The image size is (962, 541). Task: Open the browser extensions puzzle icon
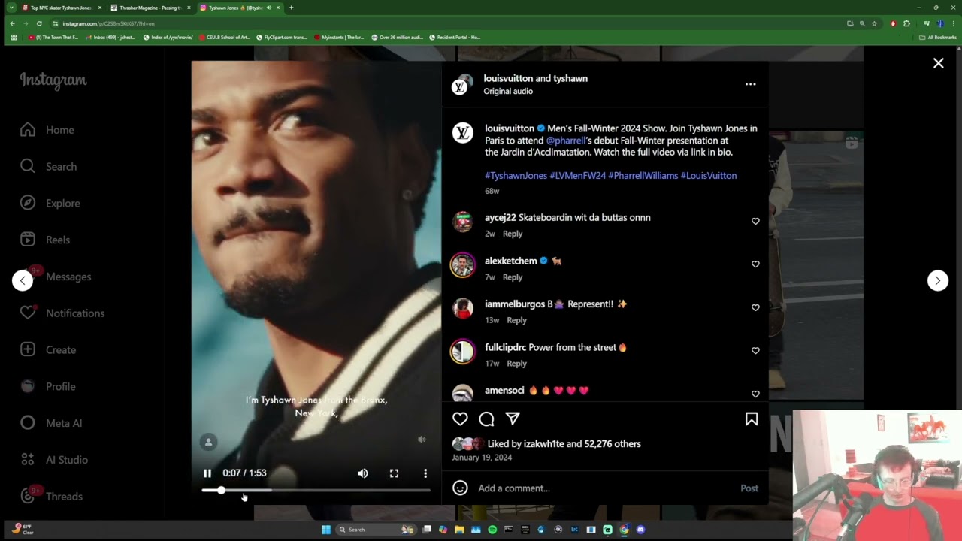(x=906, y=23)
